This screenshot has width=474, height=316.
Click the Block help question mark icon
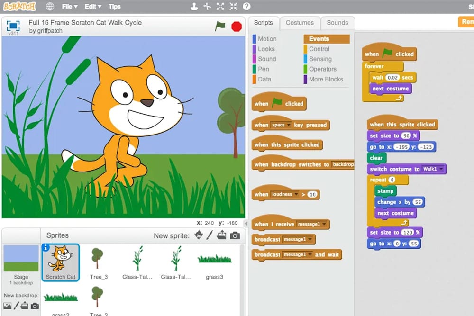pyautogui.click(x=246, y=7)
